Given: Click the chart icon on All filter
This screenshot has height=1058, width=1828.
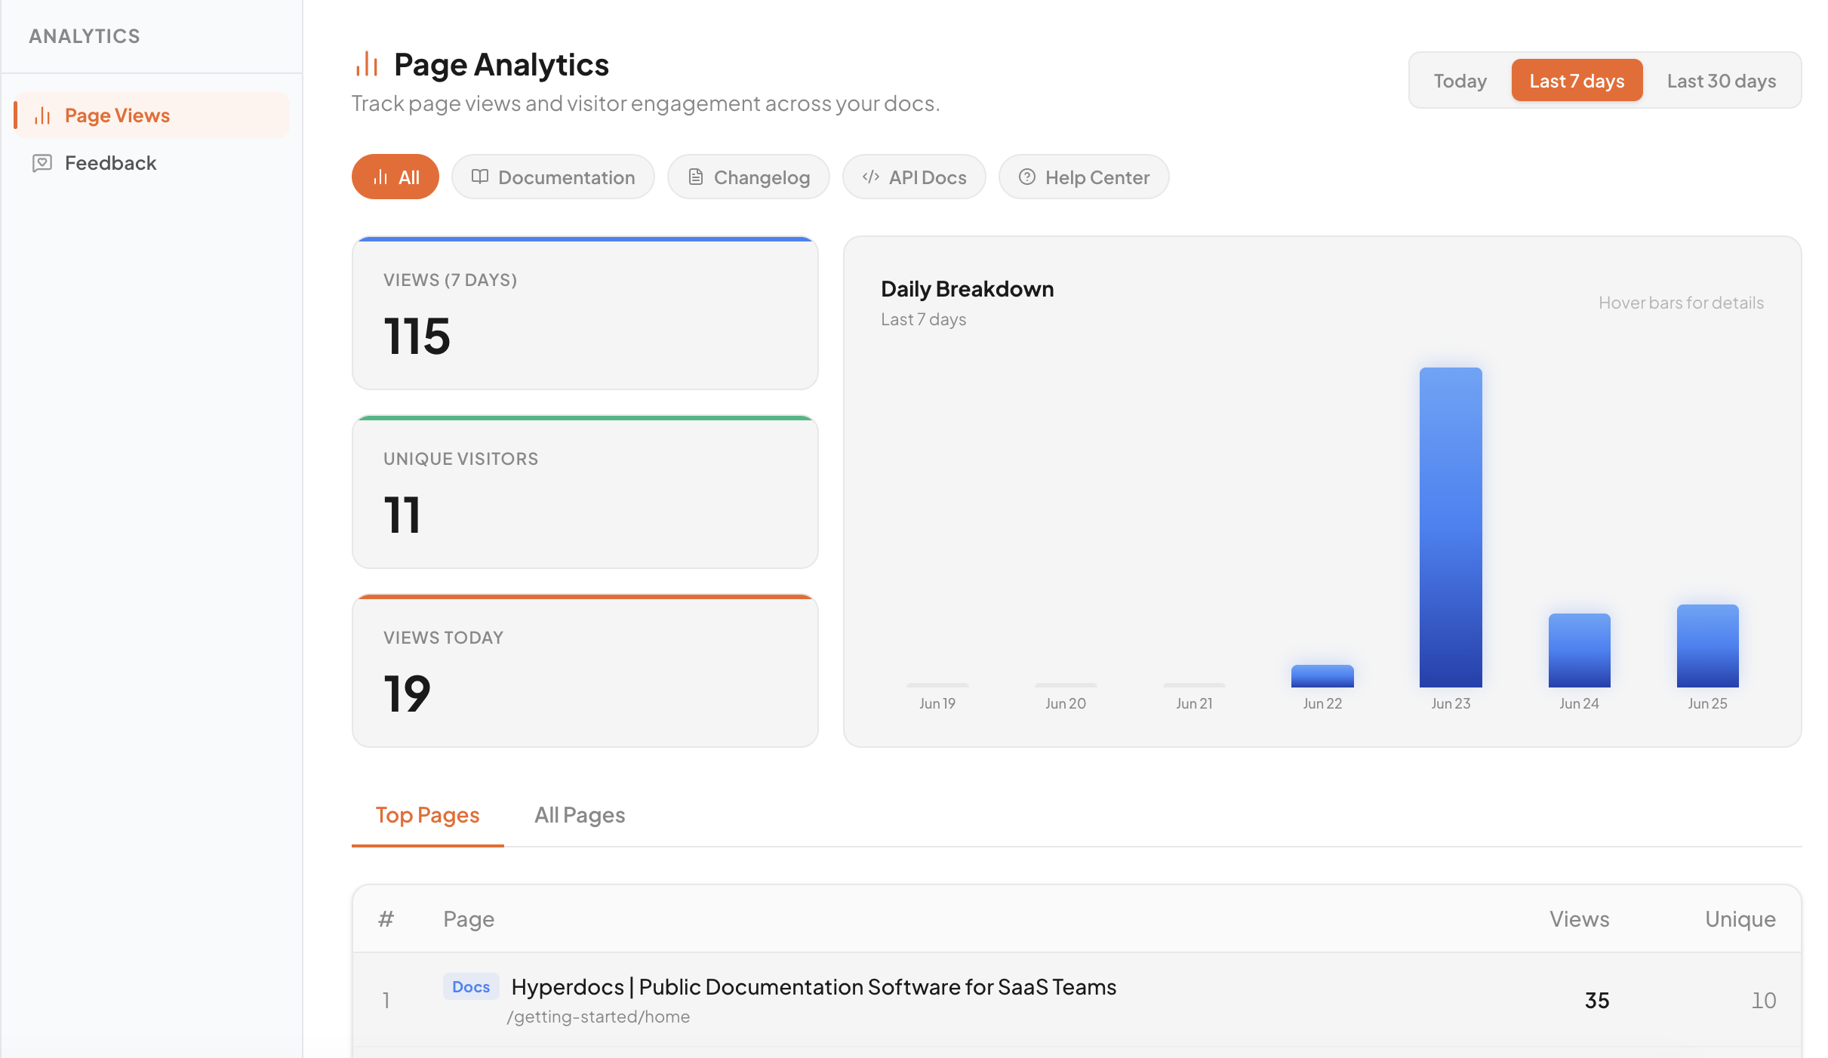Looking at the screenshot, I should click(380, 177).
